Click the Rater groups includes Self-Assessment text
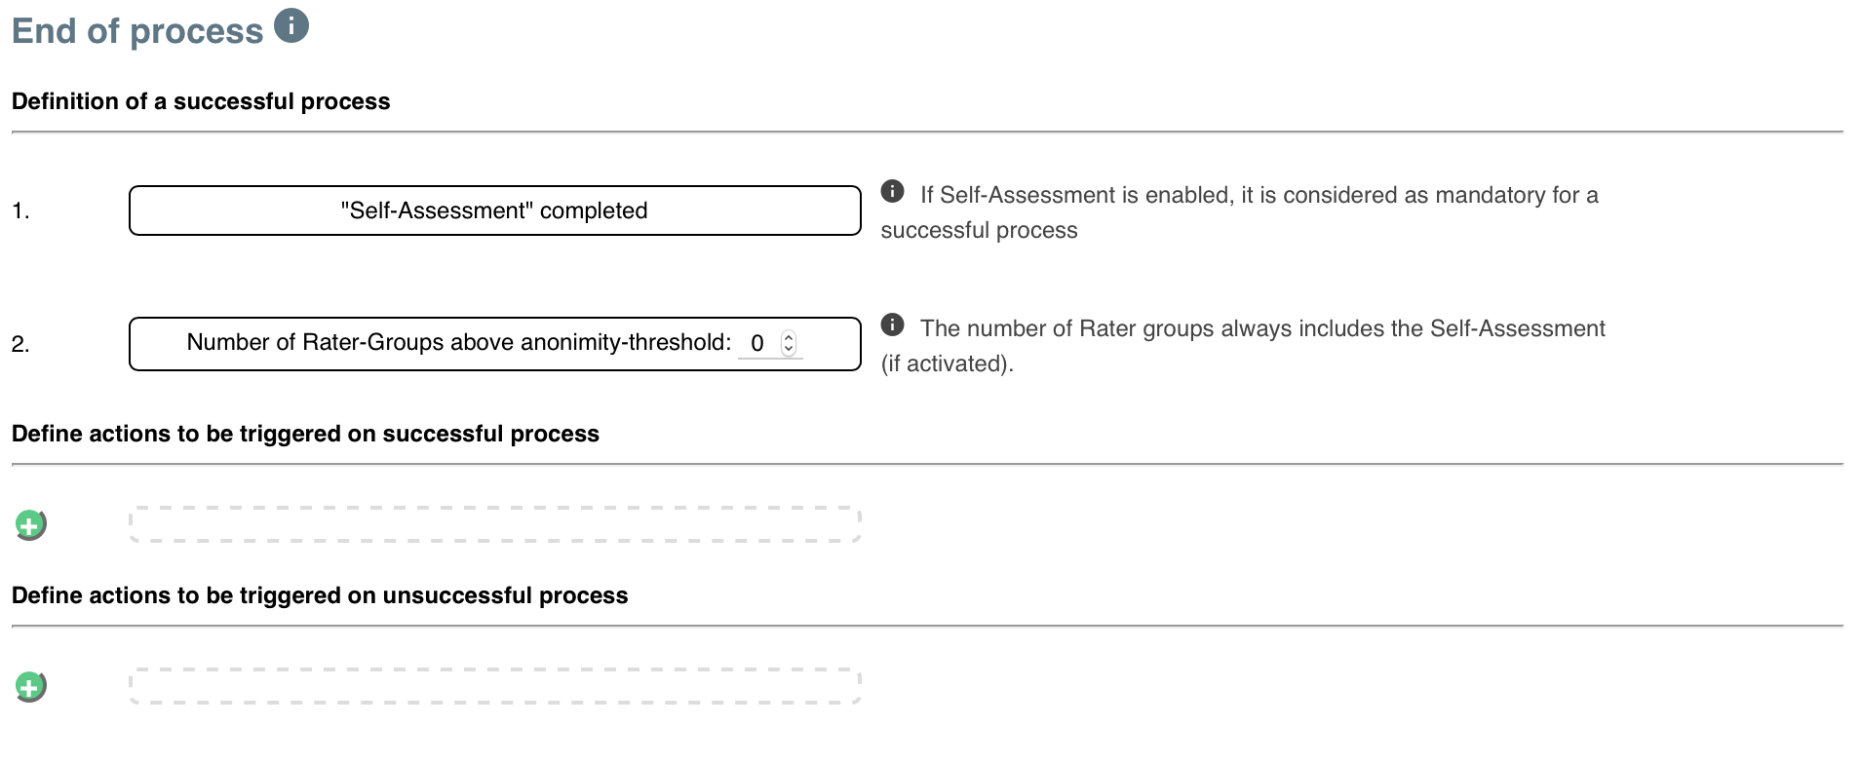 point(1243,346)
